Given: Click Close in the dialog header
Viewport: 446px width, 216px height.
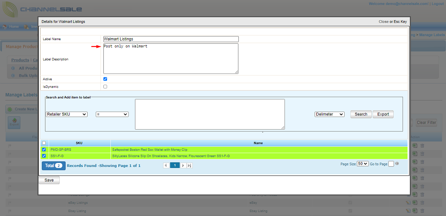Looking at the screenshot, I should point(384,21).
